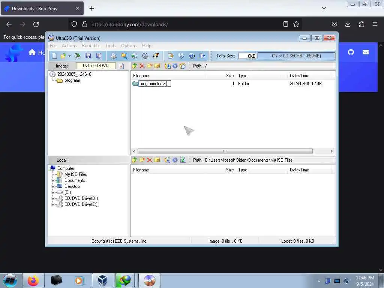Open the dropdown arrow beside Open icon

(x=69, y=56)
